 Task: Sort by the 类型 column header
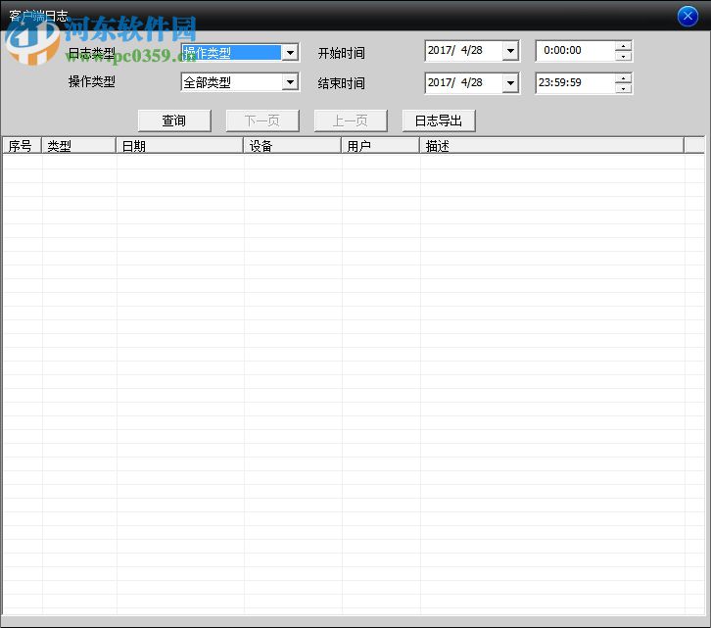pyautogui.click(x=78, y=146)
